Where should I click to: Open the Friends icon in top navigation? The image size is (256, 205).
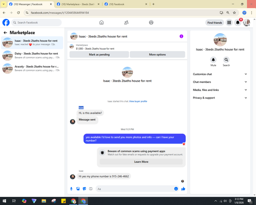click(126, 22)
